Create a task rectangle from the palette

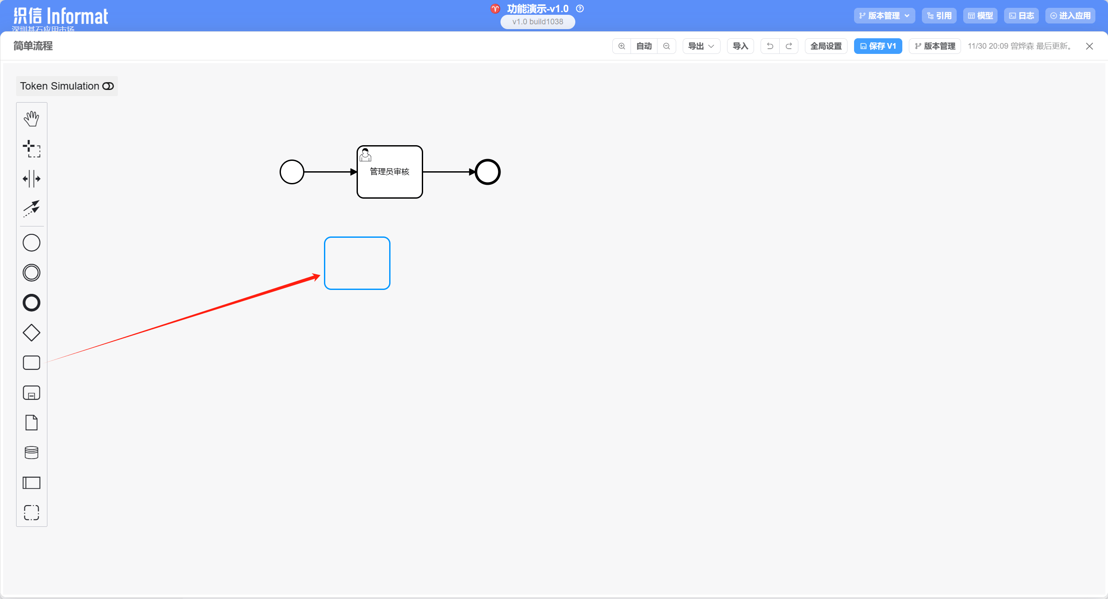click(31, 363)
